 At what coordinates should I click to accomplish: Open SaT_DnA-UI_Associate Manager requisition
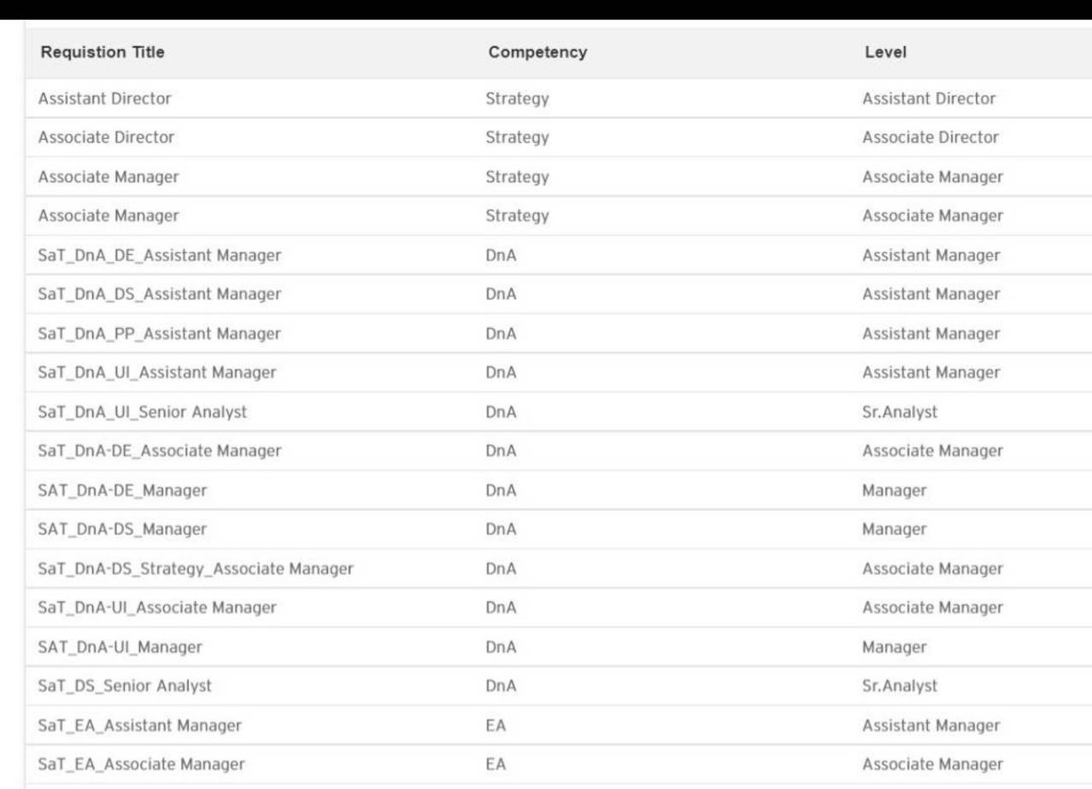pos(157,608)
